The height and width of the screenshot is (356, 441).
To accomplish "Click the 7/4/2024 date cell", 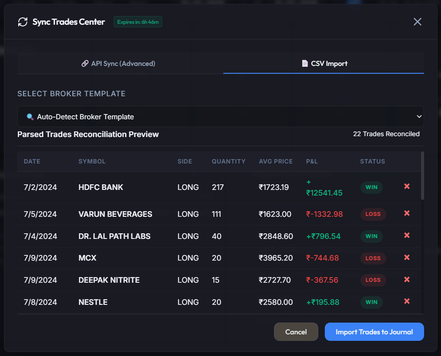I will coord(40,236).
